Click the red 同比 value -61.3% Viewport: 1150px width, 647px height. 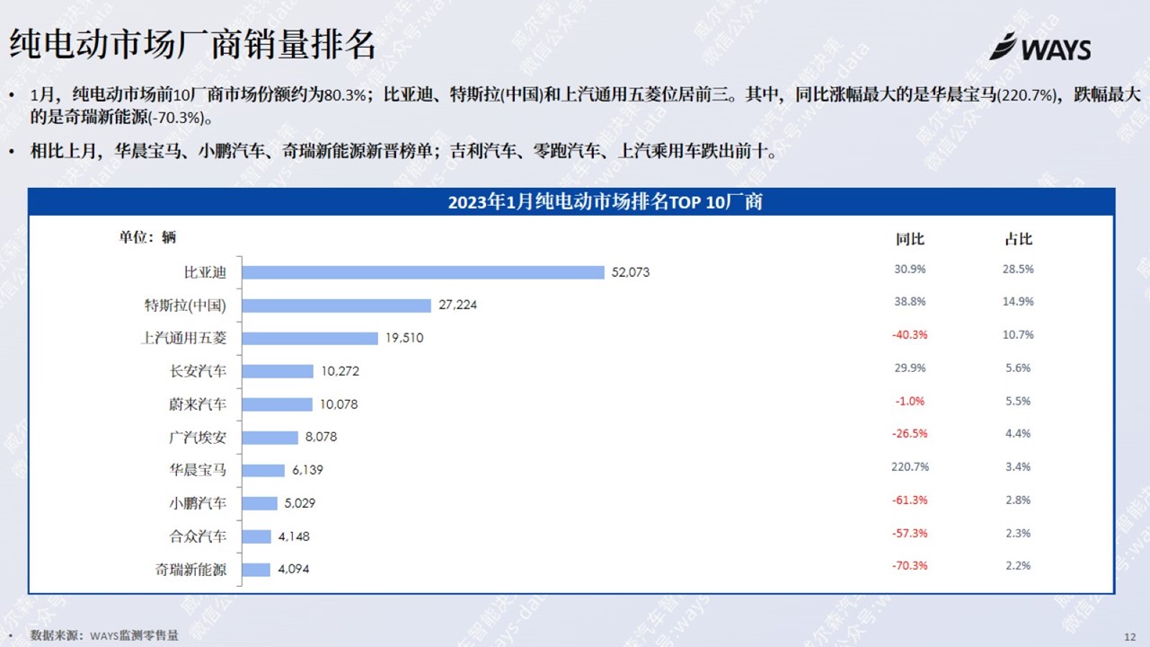click(910, 500)
